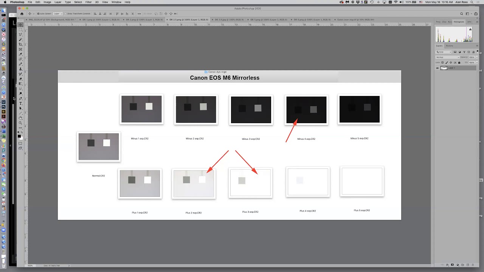Select the Layer 1 thumbnail

point(444,68)
